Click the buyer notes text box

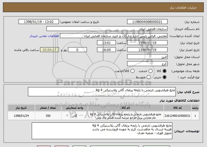102,131
